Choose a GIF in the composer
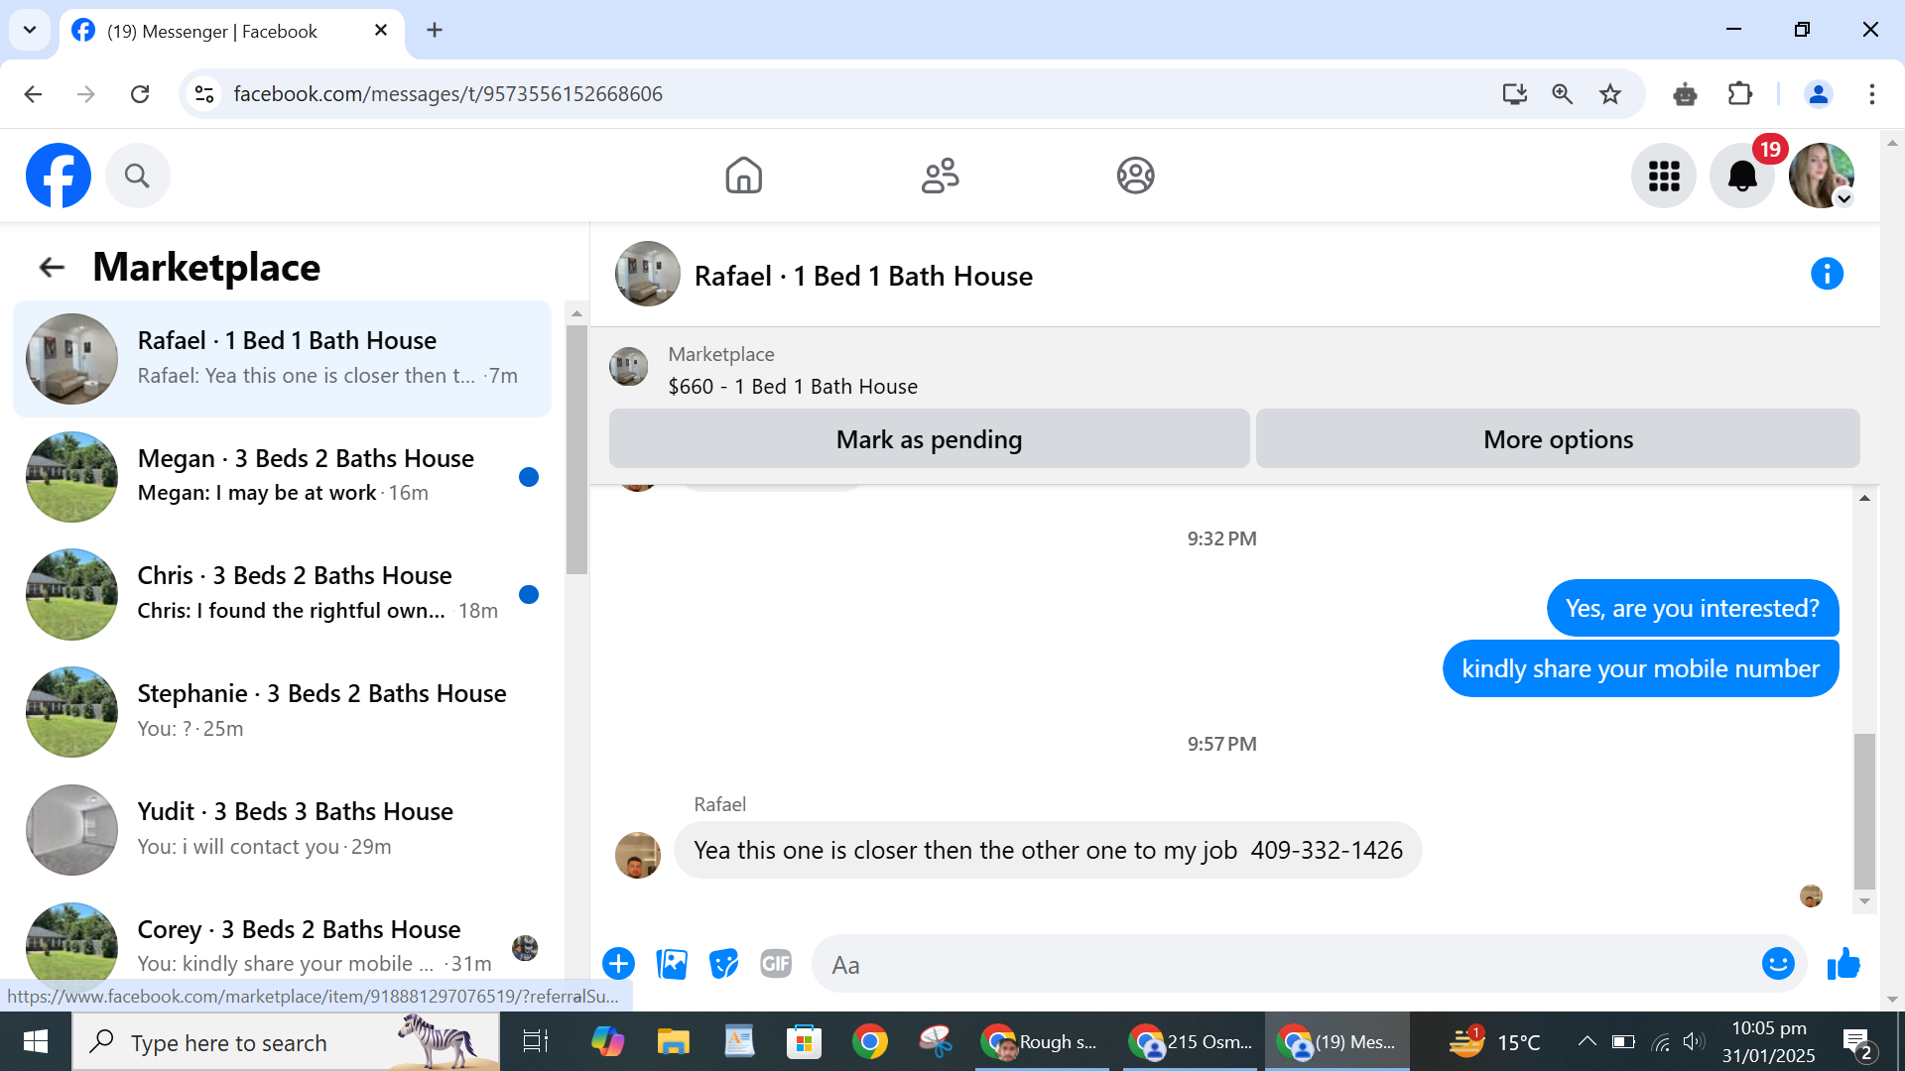The height and width of the screenshot is (1071, 1905). click(776, 963)
